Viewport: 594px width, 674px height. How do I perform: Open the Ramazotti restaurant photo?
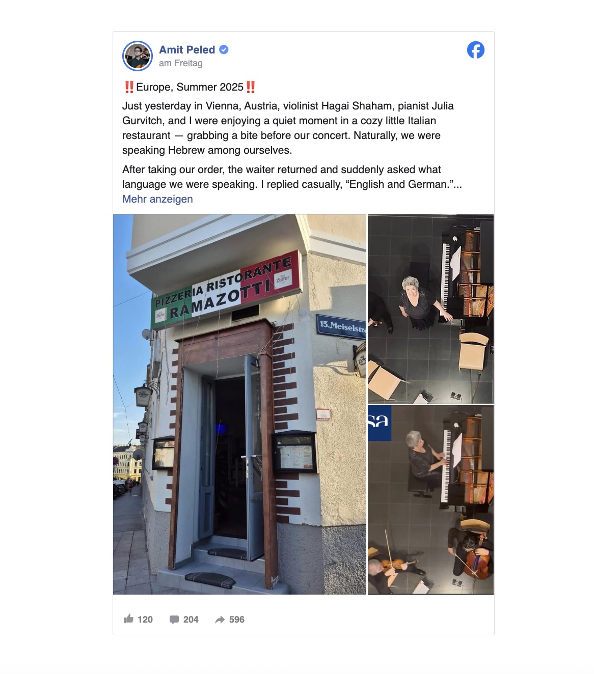click(x=239, y=404)
